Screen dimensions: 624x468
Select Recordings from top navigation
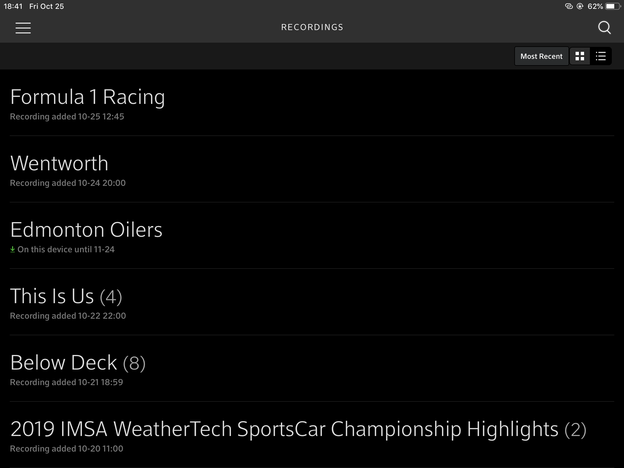[312, 27]
